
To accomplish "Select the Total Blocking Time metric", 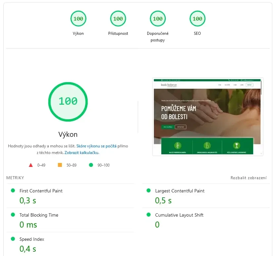I will pos(39,215).
